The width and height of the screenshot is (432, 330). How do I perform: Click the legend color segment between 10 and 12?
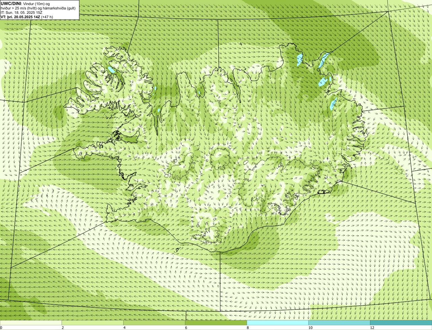(339, 323)
